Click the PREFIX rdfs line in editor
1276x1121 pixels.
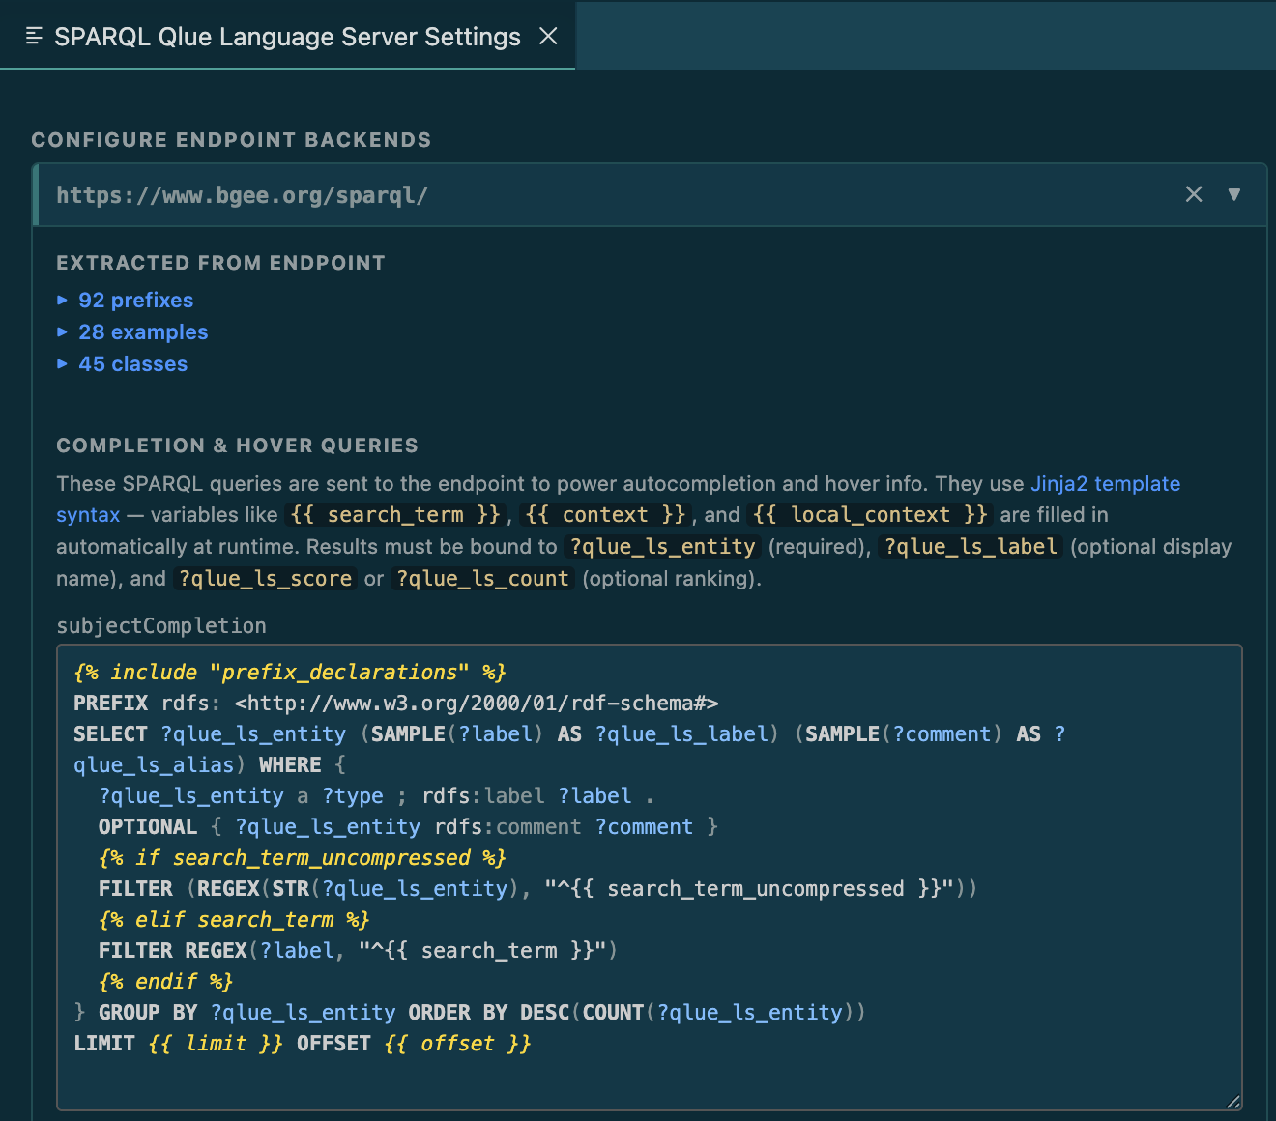click(x=396, y=704)
